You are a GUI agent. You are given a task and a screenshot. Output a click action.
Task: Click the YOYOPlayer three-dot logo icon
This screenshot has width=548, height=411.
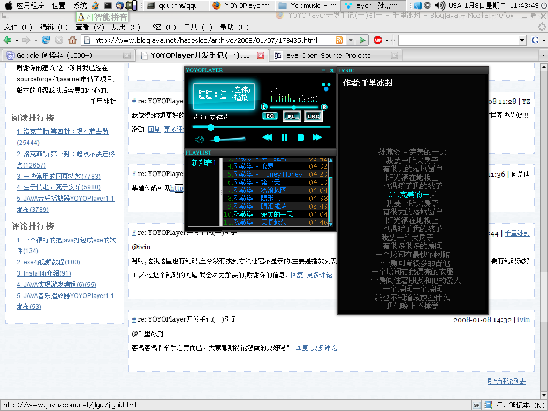click(326, 87)
